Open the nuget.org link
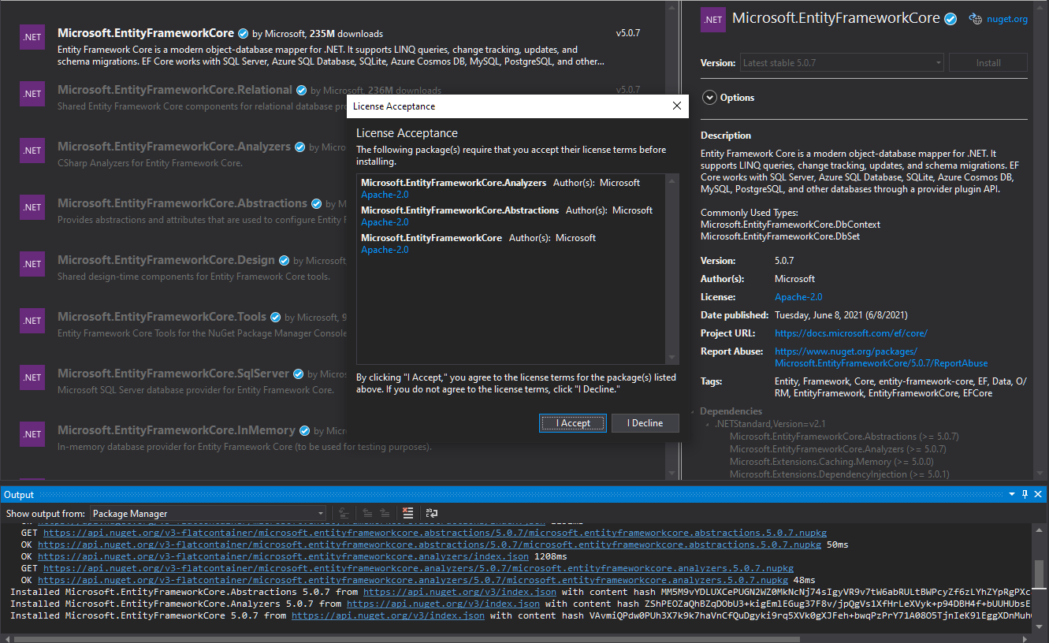 (1006, 19)
